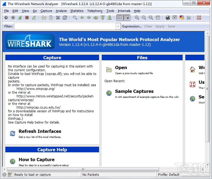Edit coloring rules toolbar icon
The image size is (212, 179).
point(182,18)
